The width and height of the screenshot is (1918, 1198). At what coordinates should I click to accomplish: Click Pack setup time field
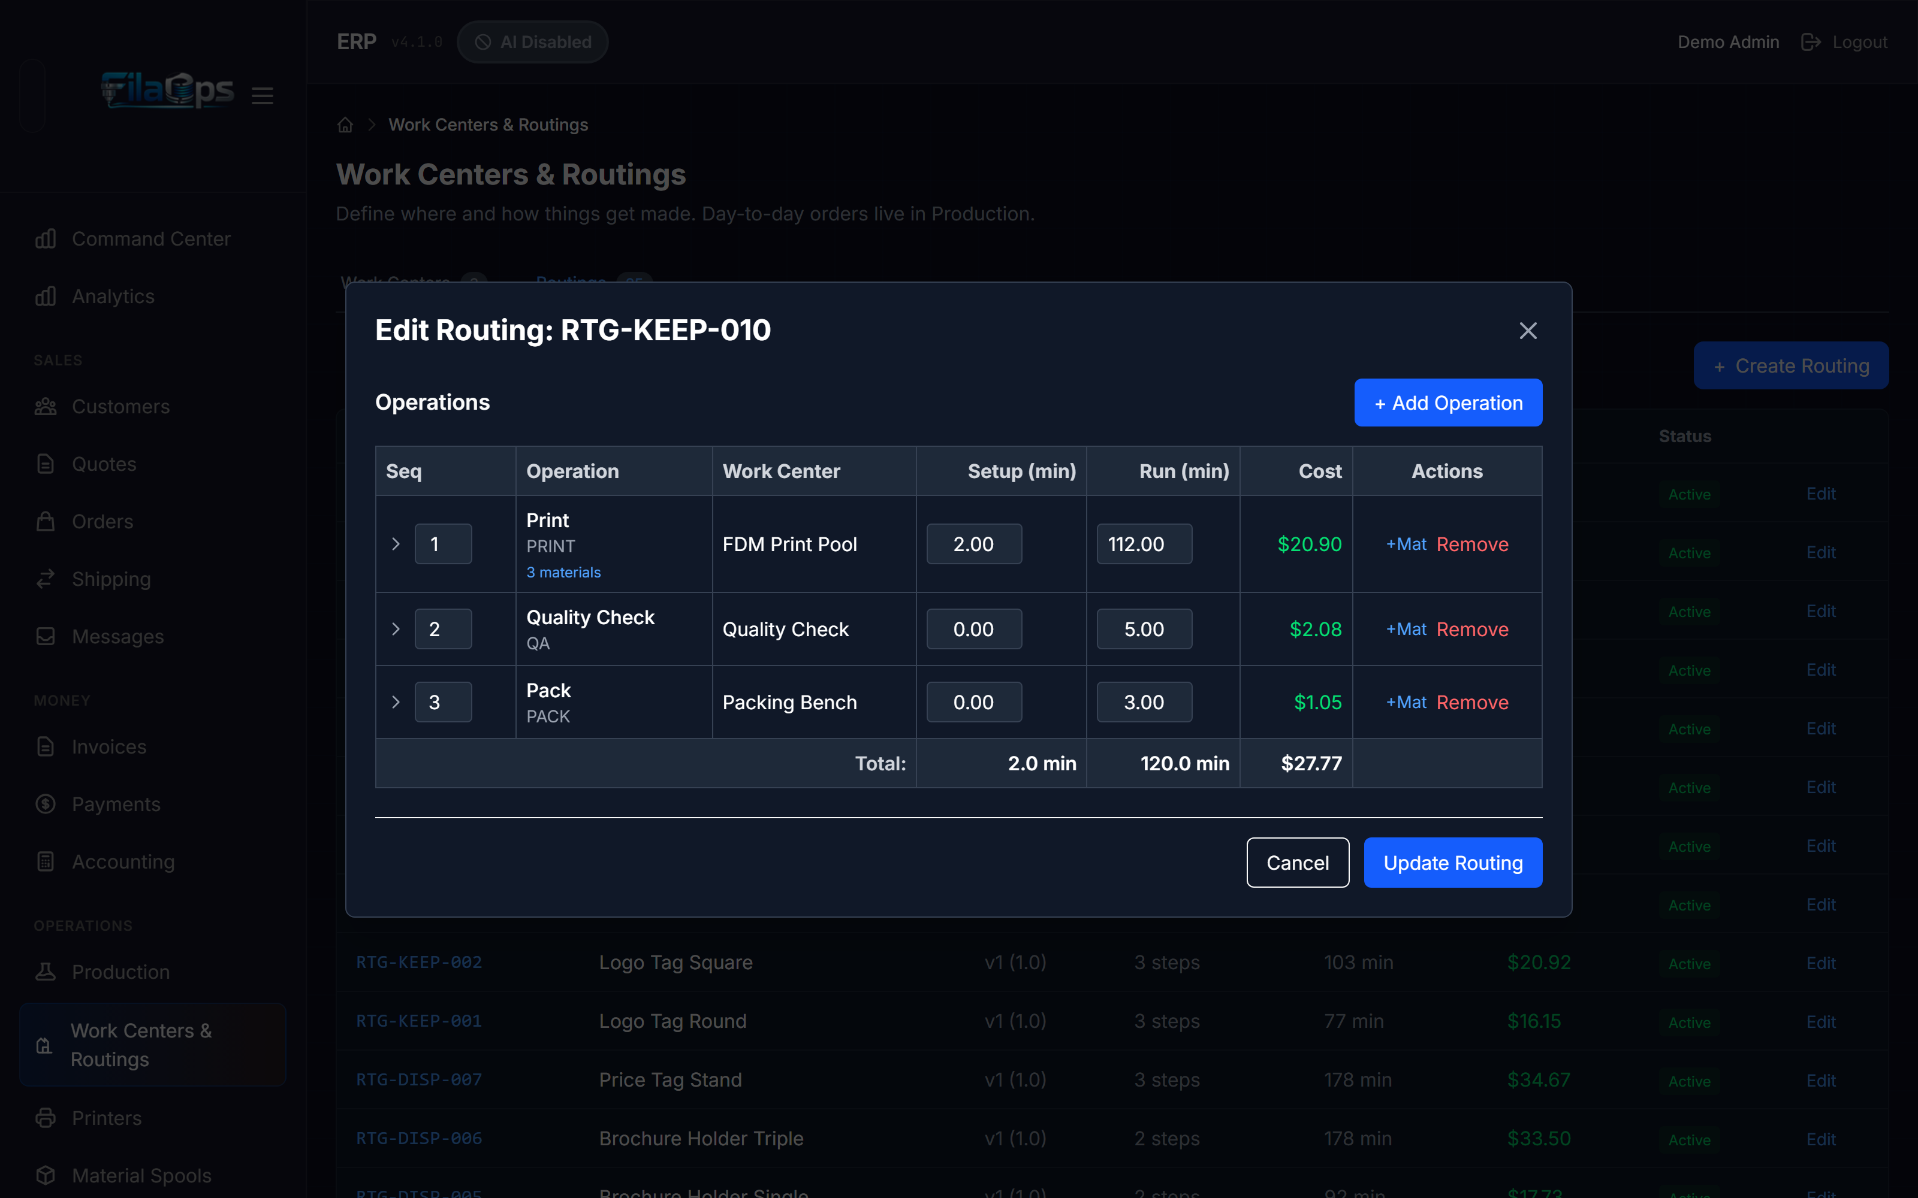[974, 702]
